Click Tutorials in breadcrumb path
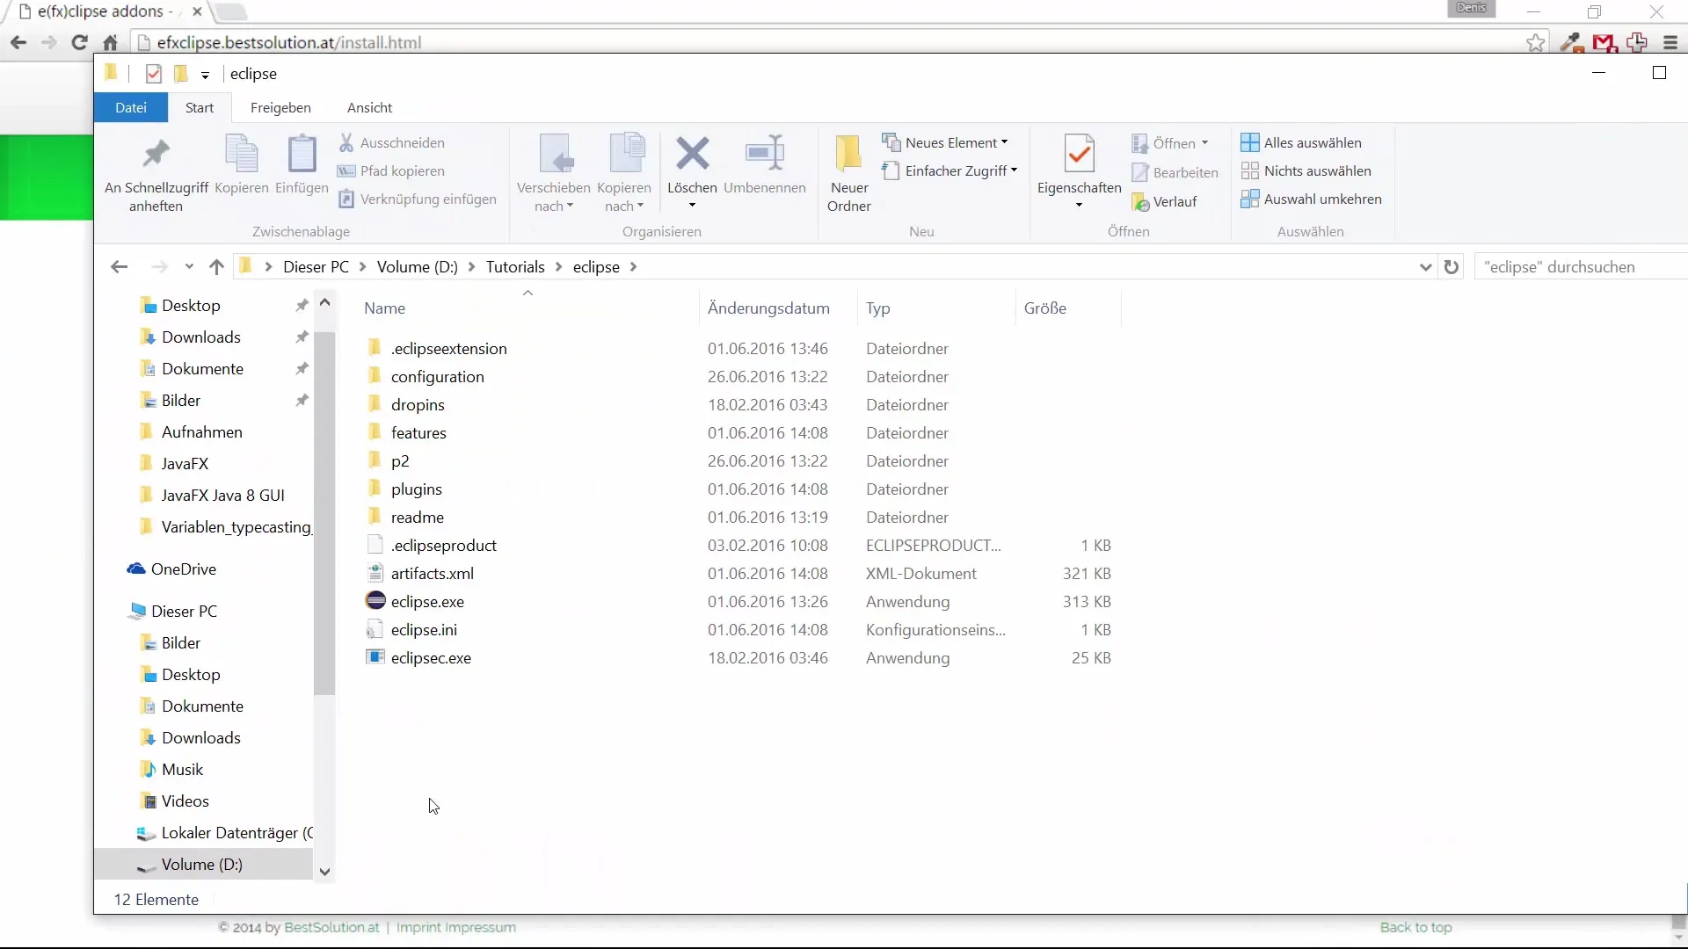1688x949 pixels. pos(515,266)
